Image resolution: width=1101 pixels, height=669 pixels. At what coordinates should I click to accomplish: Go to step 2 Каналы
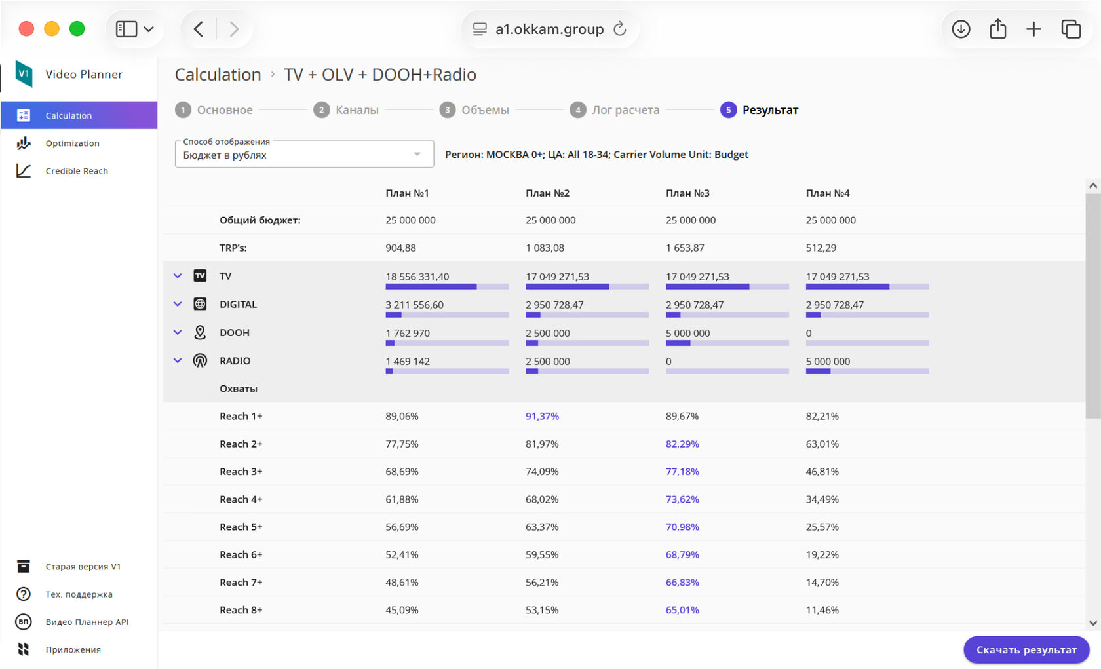pos(346,110)
